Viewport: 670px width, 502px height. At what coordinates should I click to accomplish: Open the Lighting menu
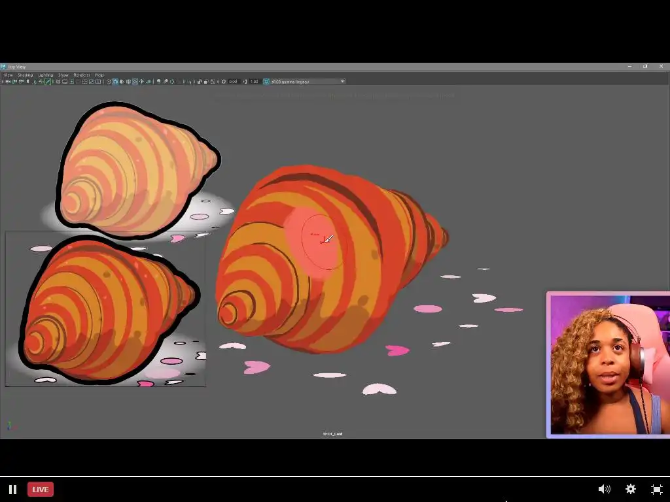pyautogui.click(x=46, y=75)
